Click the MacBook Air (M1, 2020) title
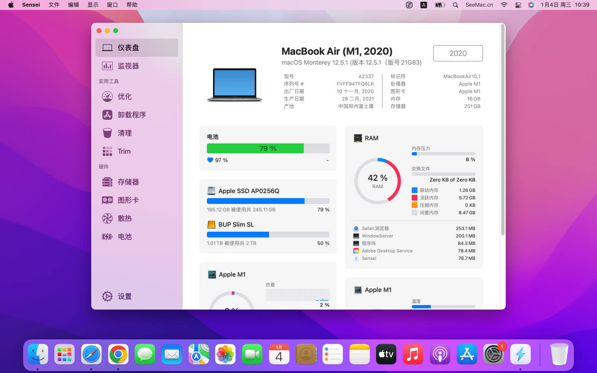The height and width of the screenshot is (373, 597). click(337, 51)
